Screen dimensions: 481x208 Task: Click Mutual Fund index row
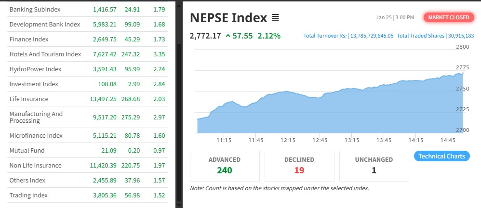[27, 151]
